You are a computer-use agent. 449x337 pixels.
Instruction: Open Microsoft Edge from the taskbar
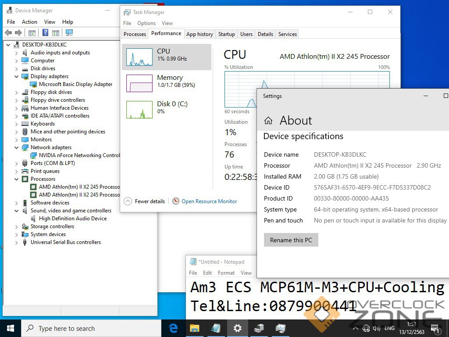pos(173,328)
